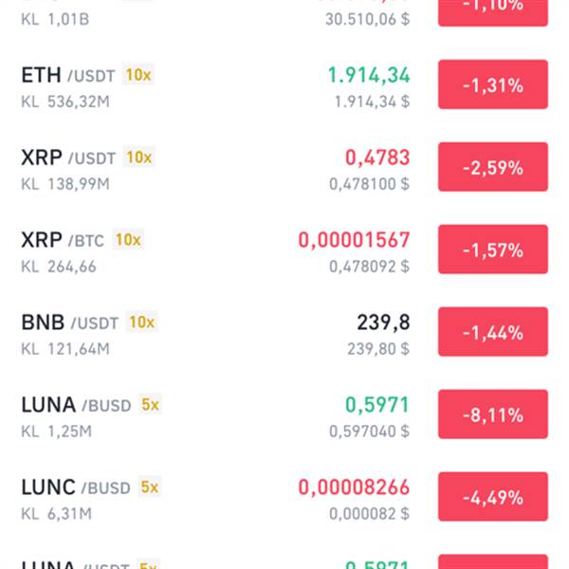The height and width of the screenshot is (569, 569).
Task: Click the ETH price 1.914,34
Action: [x=369, y=75]
